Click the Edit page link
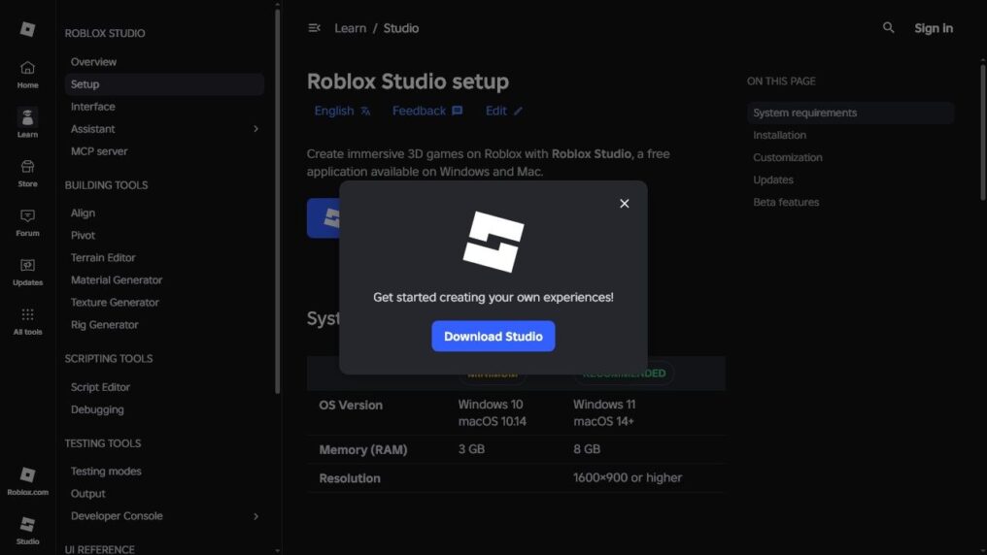 [503, 111]
